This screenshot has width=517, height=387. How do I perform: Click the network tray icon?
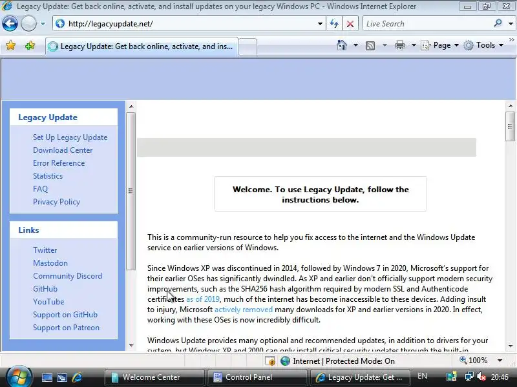pos(469,376)
